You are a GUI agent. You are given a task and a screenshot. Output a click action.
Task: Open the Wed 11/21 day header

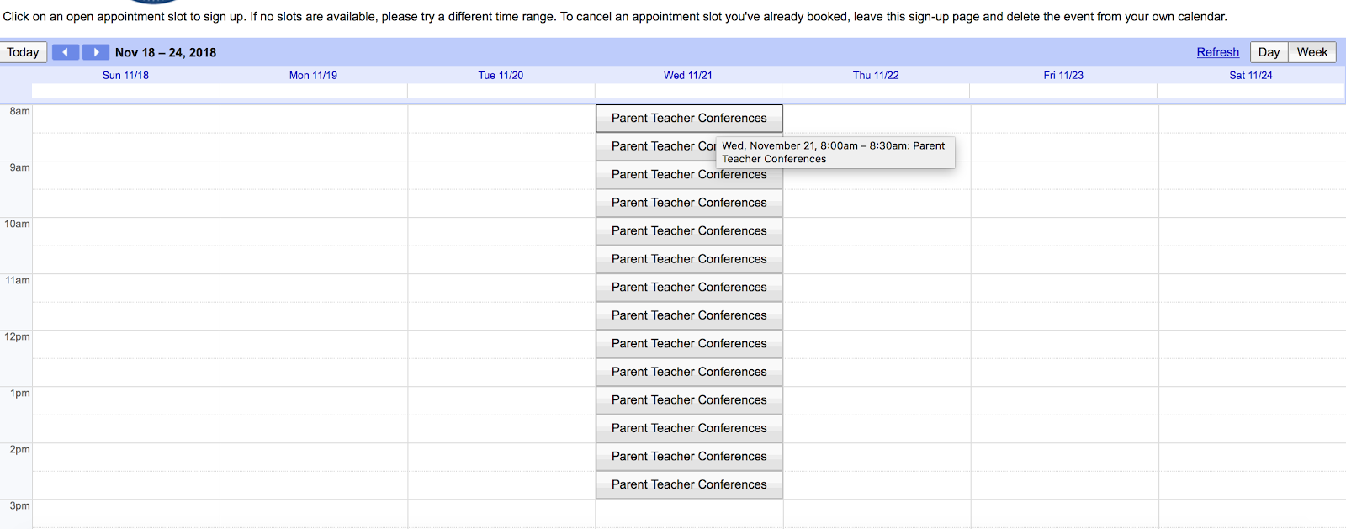click(x=687, y=75)
